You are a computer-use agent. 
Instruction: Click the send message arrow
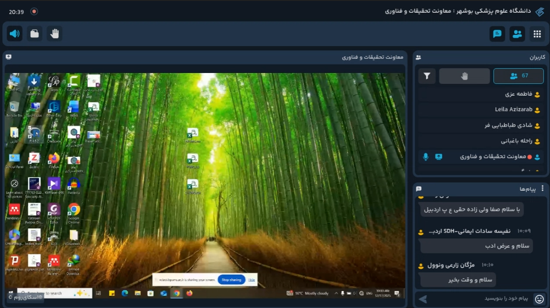423,299
